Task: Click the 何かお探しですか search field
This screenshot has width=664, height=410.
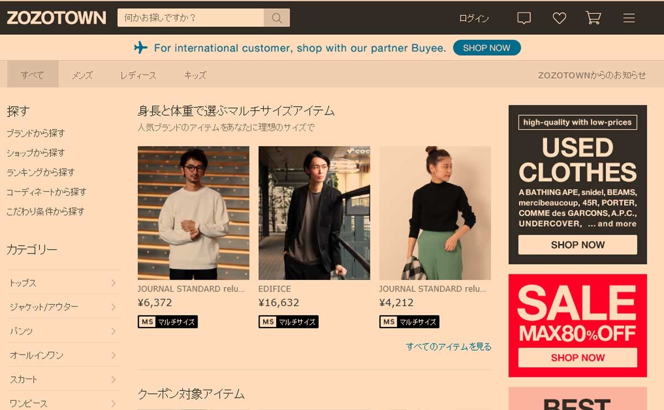Action: point(190,18)
